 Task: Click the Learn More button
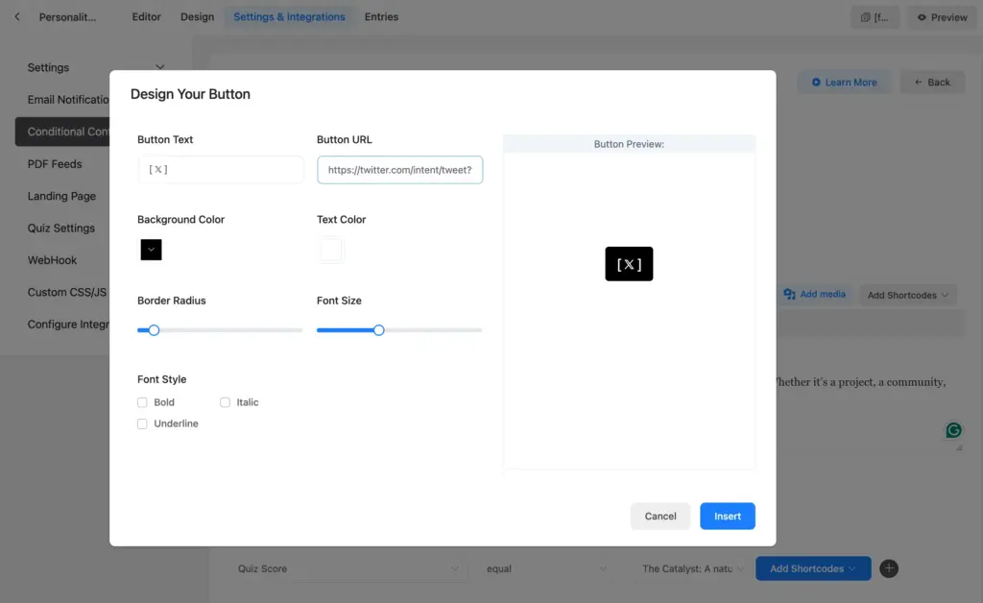(x=844, y=83)
